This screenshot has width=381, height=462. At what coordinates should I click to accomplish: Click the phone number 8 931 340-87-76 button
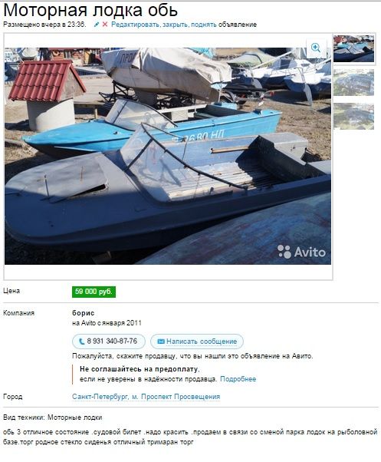point(109,342)
